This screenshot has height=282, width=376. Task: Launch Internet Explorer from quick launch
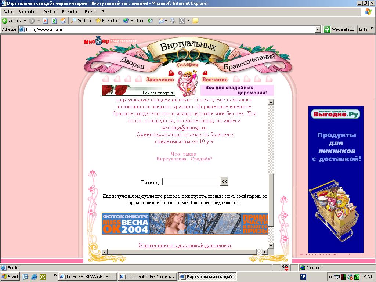pyautogui.click(x=34, y=277)
